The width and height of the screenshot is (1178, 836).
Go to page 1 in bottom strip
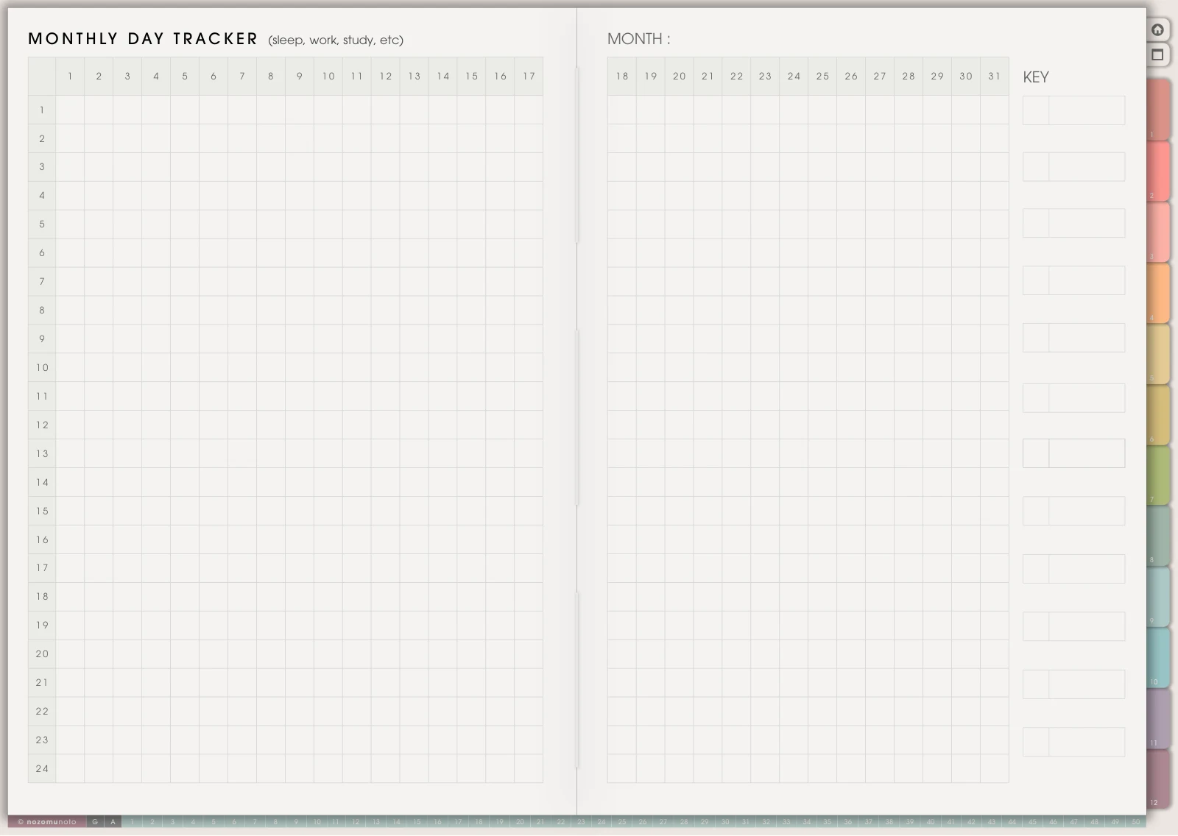132,822
